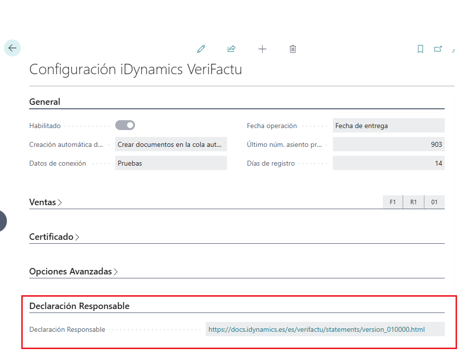This screenshot has height=357, width=460.
Task: Click the trash delete icon
Action: [293, 49]
